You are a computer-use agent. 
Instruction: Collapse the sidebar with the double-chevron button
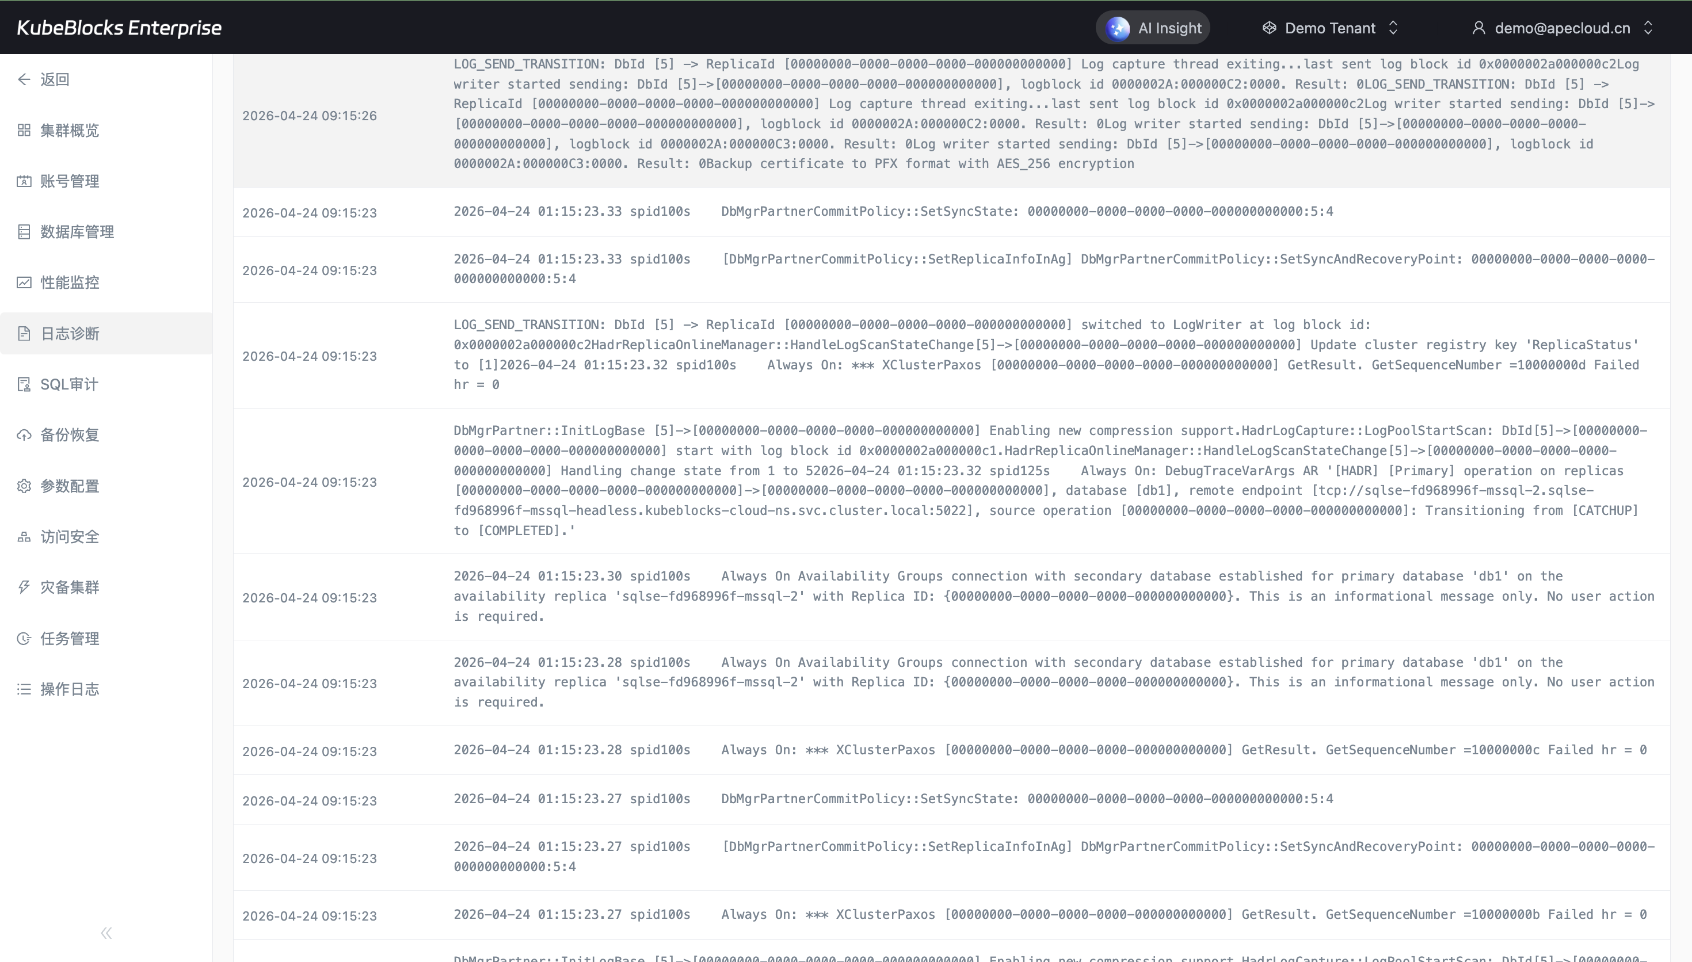point(106,933)
